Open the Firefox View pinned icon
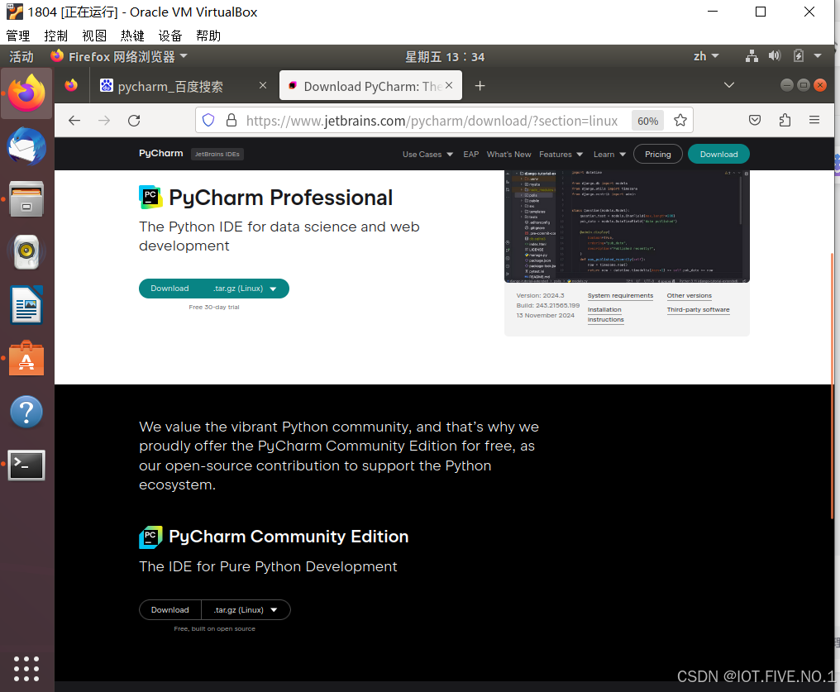840x692 pixels. (x=71, y=86)
